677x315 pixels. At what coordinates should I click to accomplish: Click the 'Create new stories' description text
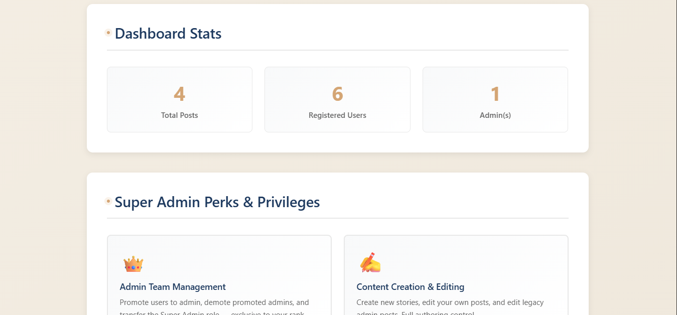[450, 302]
